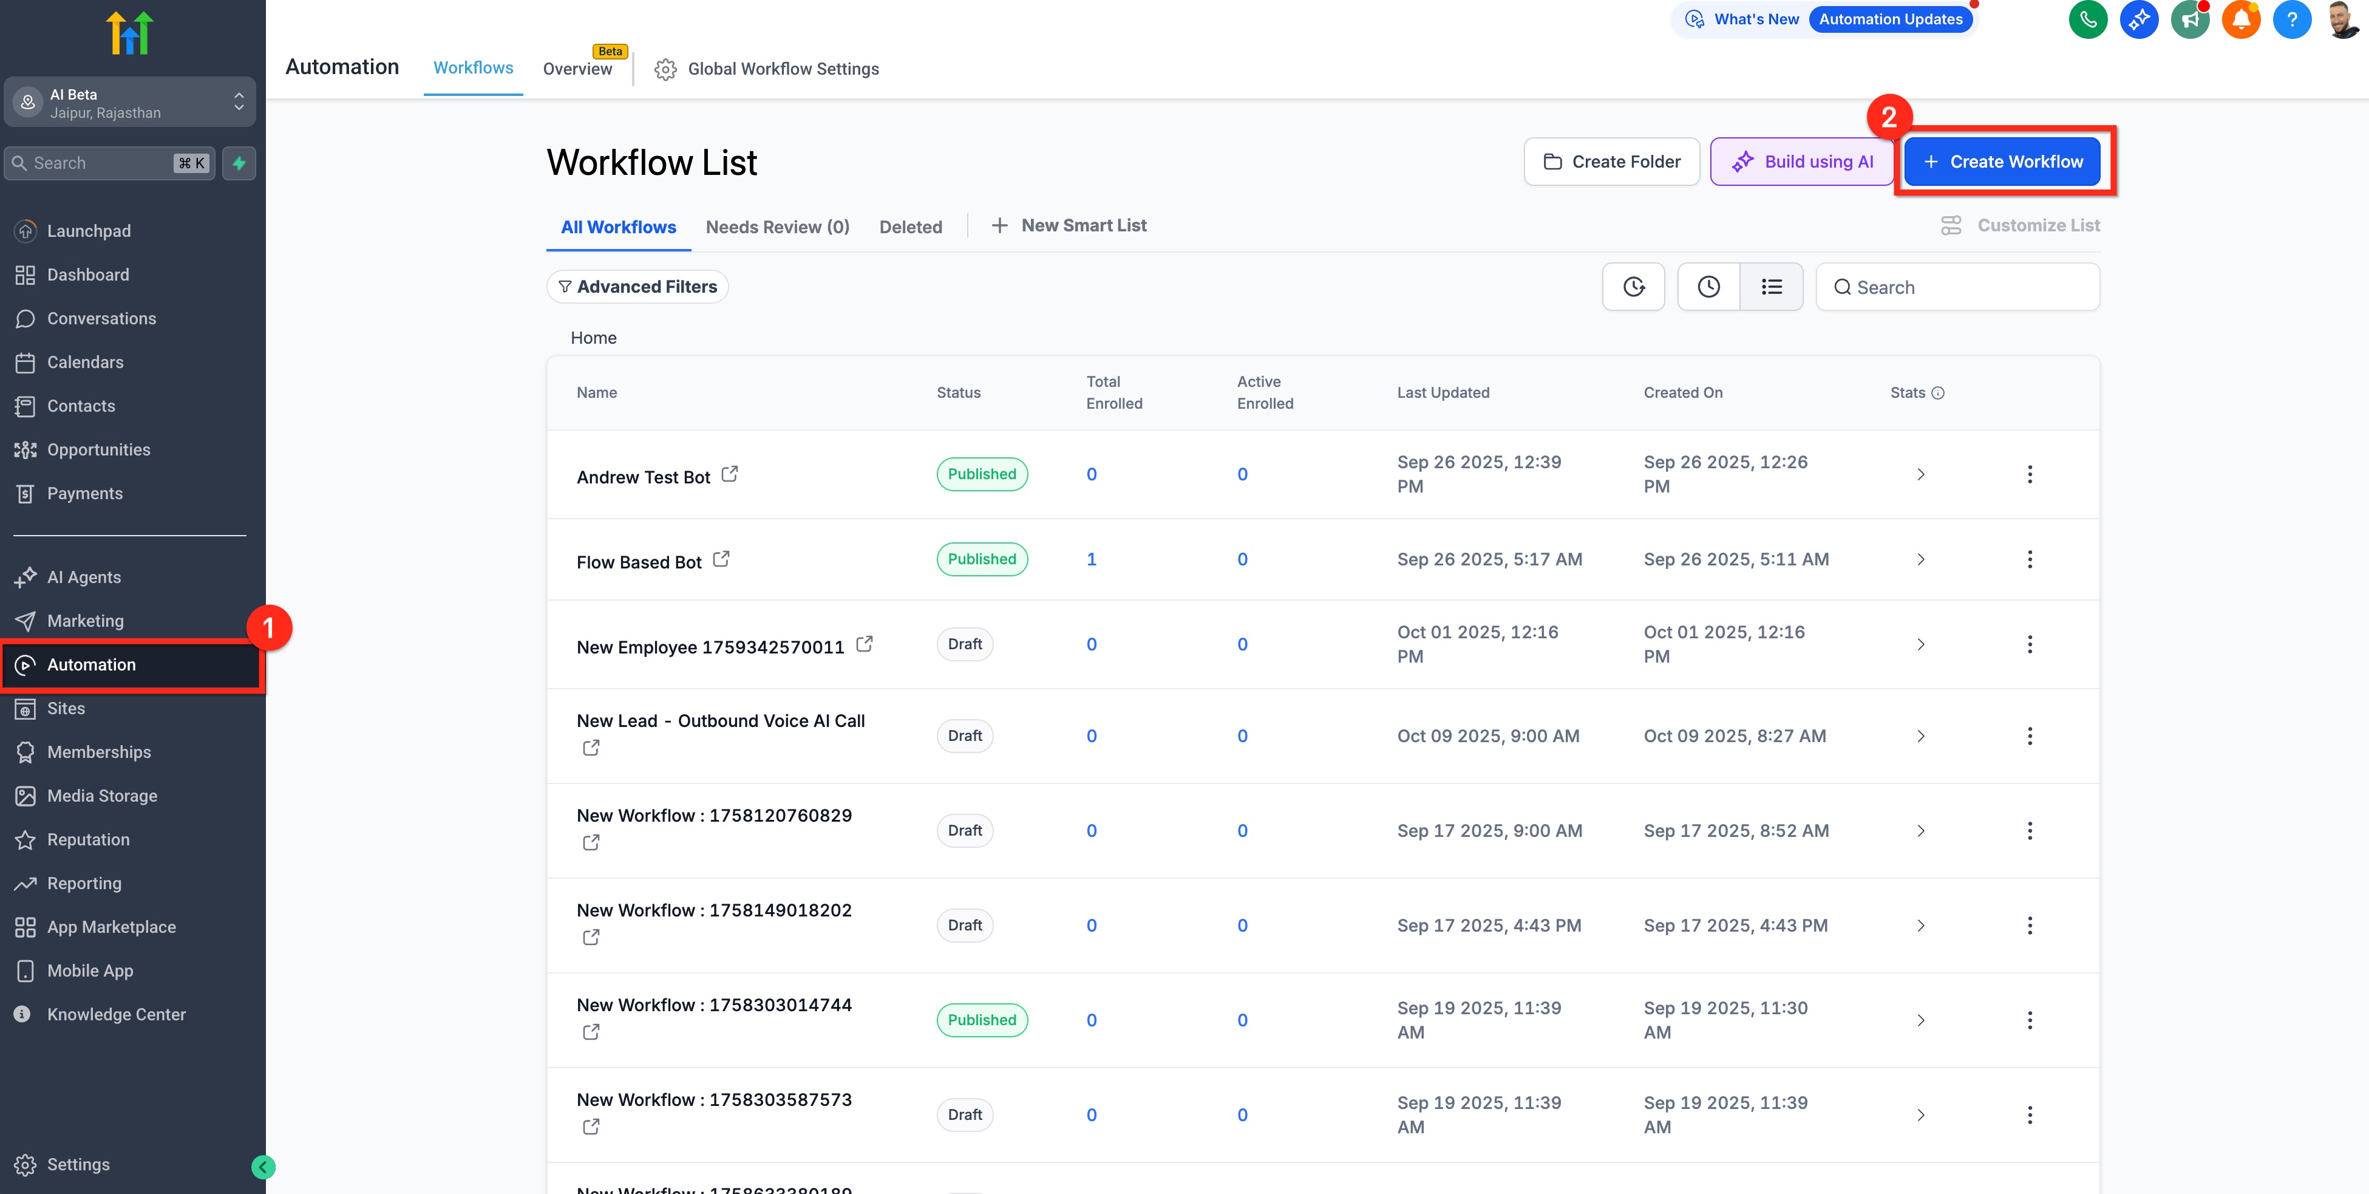2369x1194 pixels.
Task: Click the green lightning quick actions icon
Action: tap(239, 163)
